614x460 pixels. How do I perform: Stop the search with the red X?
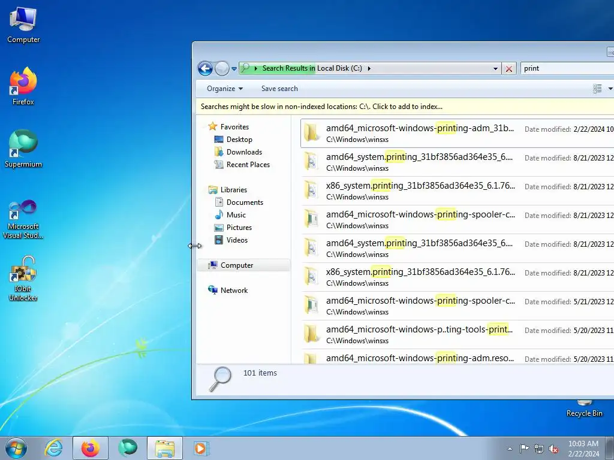click(509, 69)
